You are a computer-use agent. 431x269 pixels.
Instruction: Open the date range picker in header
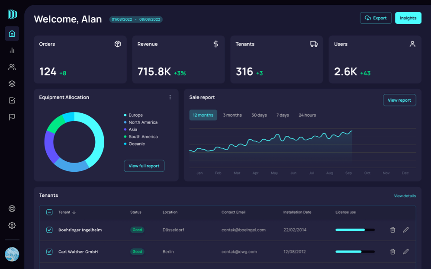point(136,19)
